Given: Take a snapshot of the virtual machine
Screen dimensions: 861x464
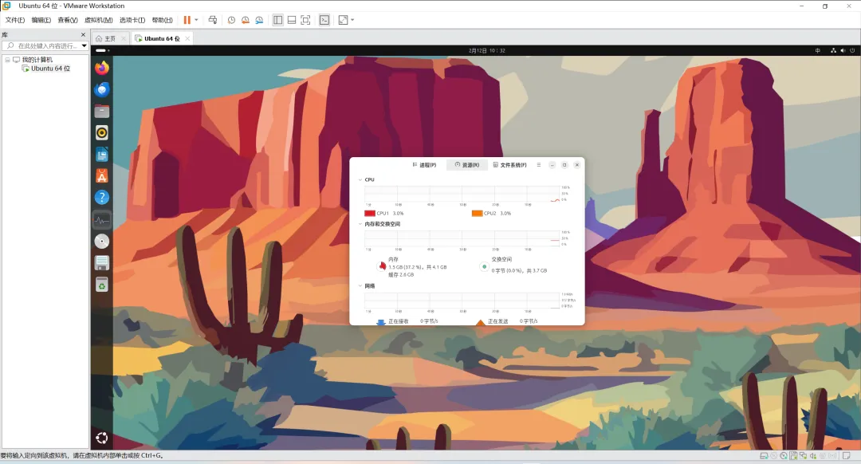Looking at the screenshot, I should [x=231, y=20].
